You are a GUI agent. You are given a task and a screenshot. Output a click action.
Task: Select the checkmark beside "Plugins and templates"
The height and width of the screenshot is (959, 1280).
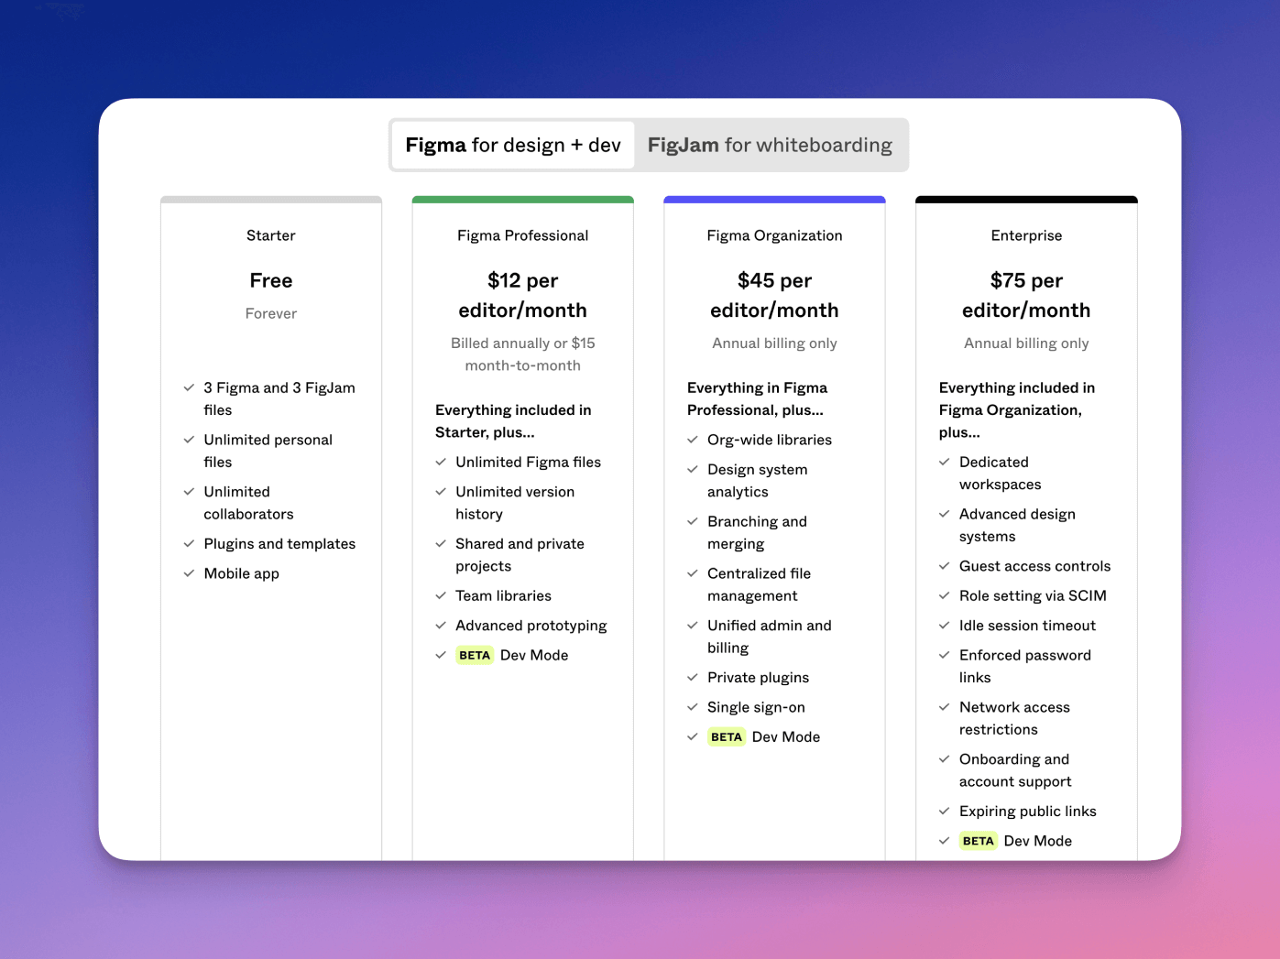(189, 543)
